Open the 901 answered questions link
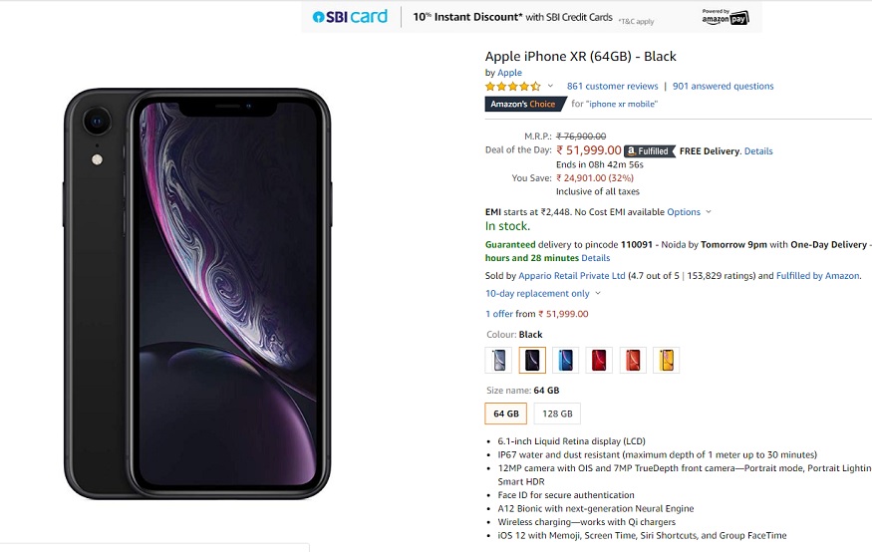The height and width of the screenshot is (552, 872). pos(723,86)
